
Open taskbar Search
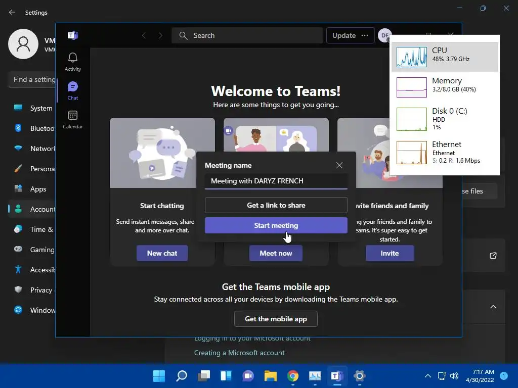tap(182, 376)
